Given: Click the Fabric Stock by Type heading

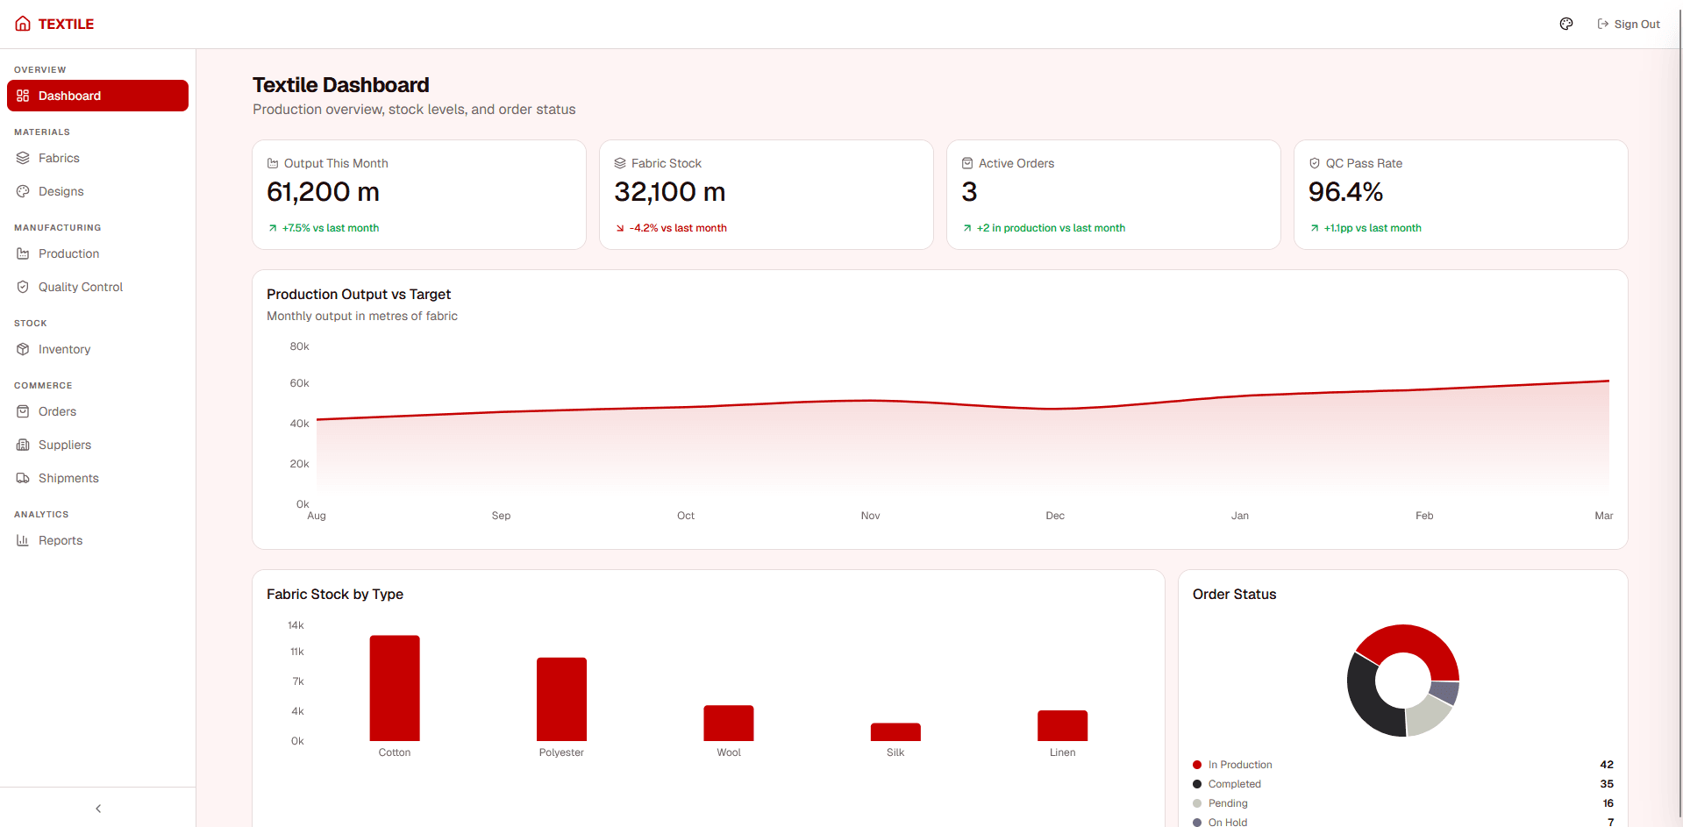Looking at the screenshot, I should (335, 595).
